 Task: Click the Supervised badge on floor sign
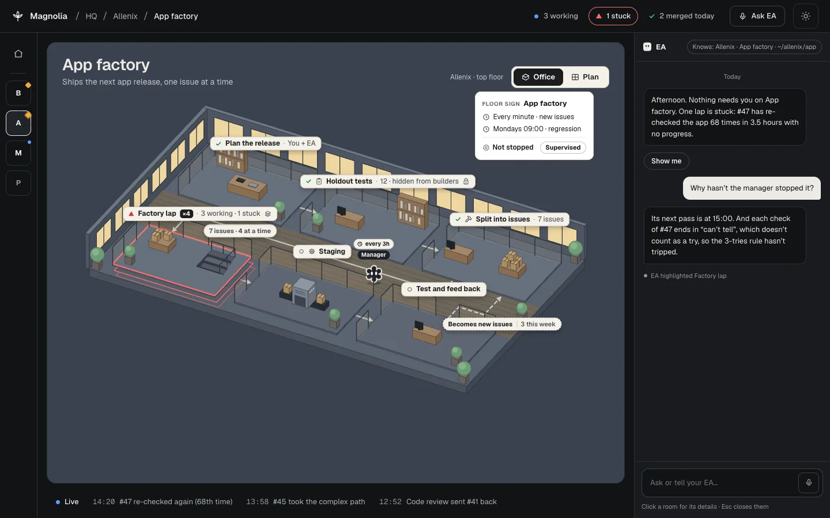(563, 147)
